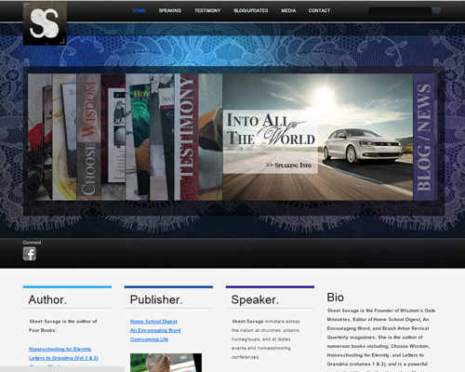Open the Contact menu item
465x372 pixels.
[319, 10]
